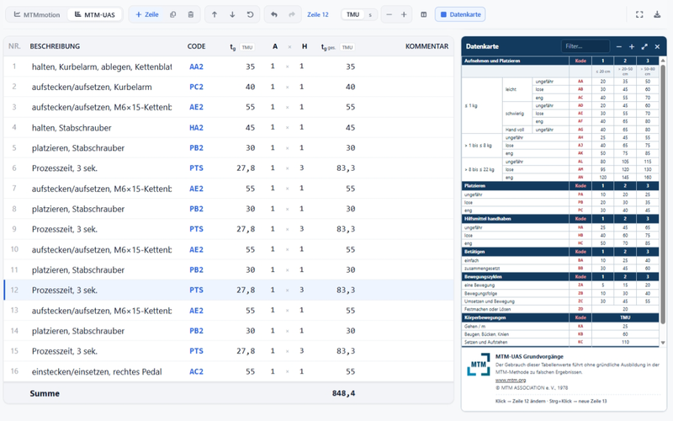Select code BB zusammengesetzt in Datenkarte
Viewport: 673px width, 421px height.
pyautogui.click(x=580, y=268)
